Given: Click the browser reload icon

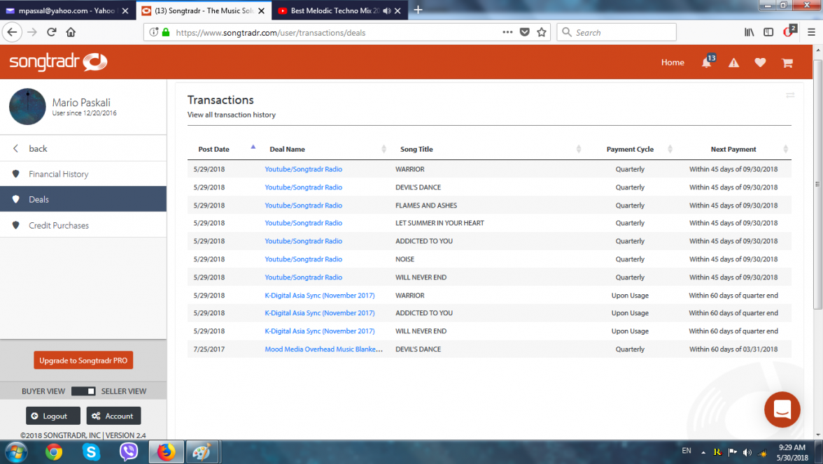Looking at the screenshot, I should tap(51, 32).
